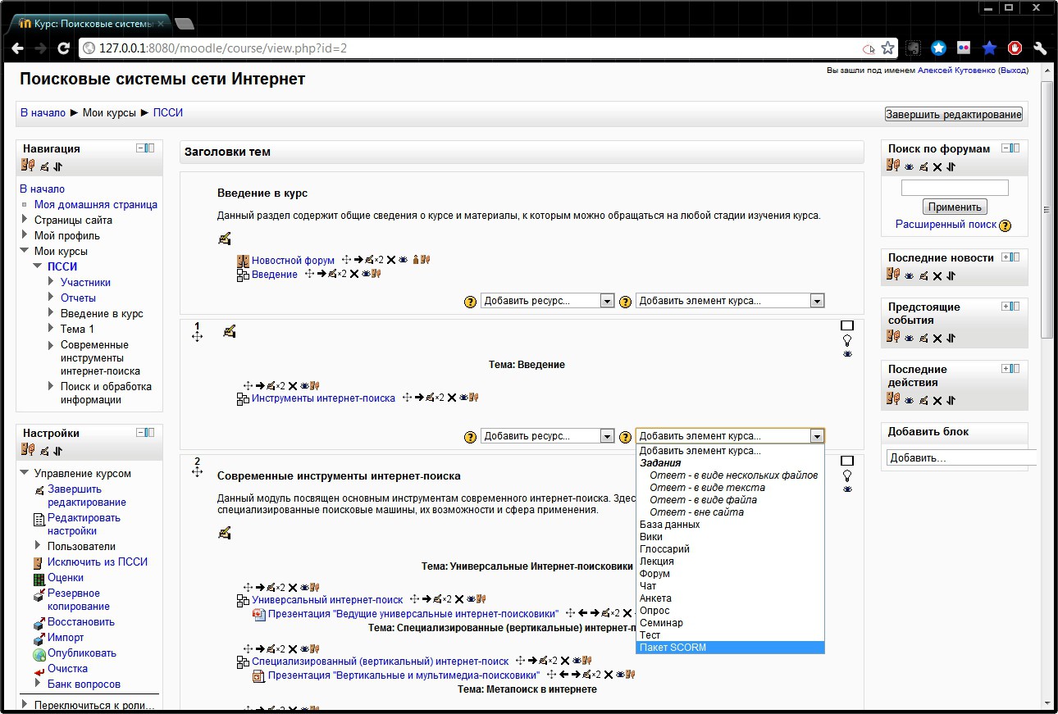Click edit summary icon under Введение в курс

coord(225,239)
